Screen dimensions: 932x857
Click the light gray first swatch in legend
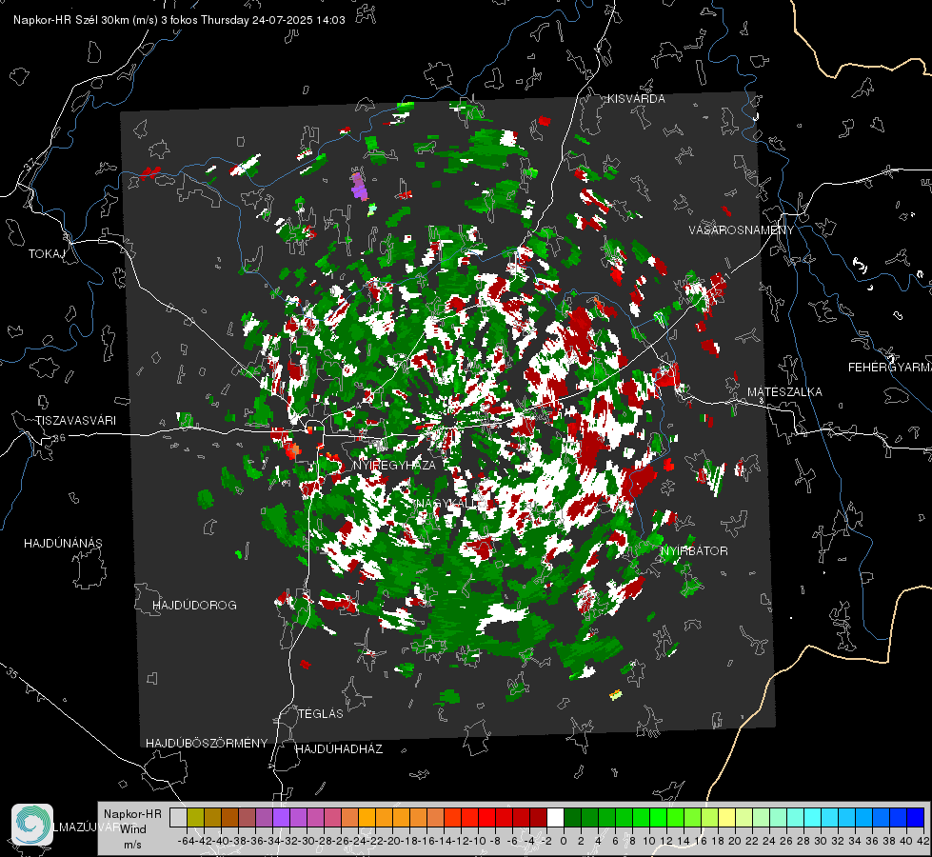point(178,818)
